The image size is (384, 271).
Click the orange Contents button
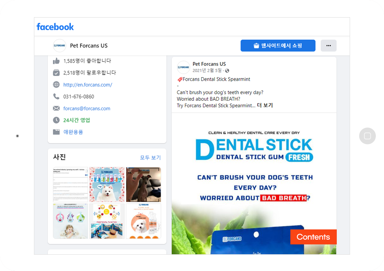(x=313, y=237)
